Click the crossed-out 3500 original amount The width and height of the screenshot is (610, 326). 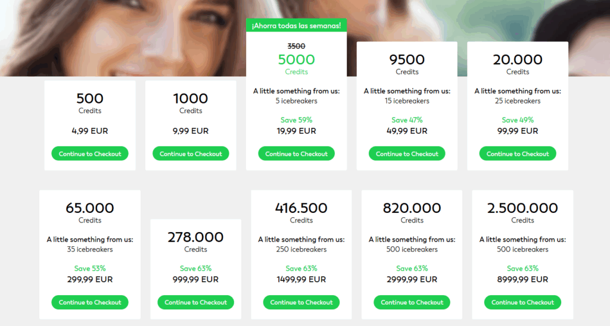point(296,46)
